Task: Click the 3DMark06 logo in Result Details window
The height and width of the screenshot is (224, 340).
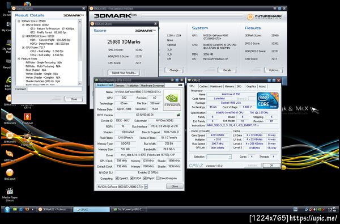Action: 74,15
